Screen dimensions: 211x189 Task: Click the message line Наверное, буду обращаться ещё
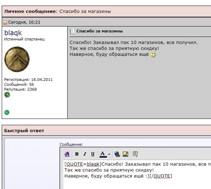click(x=109, y=54)
